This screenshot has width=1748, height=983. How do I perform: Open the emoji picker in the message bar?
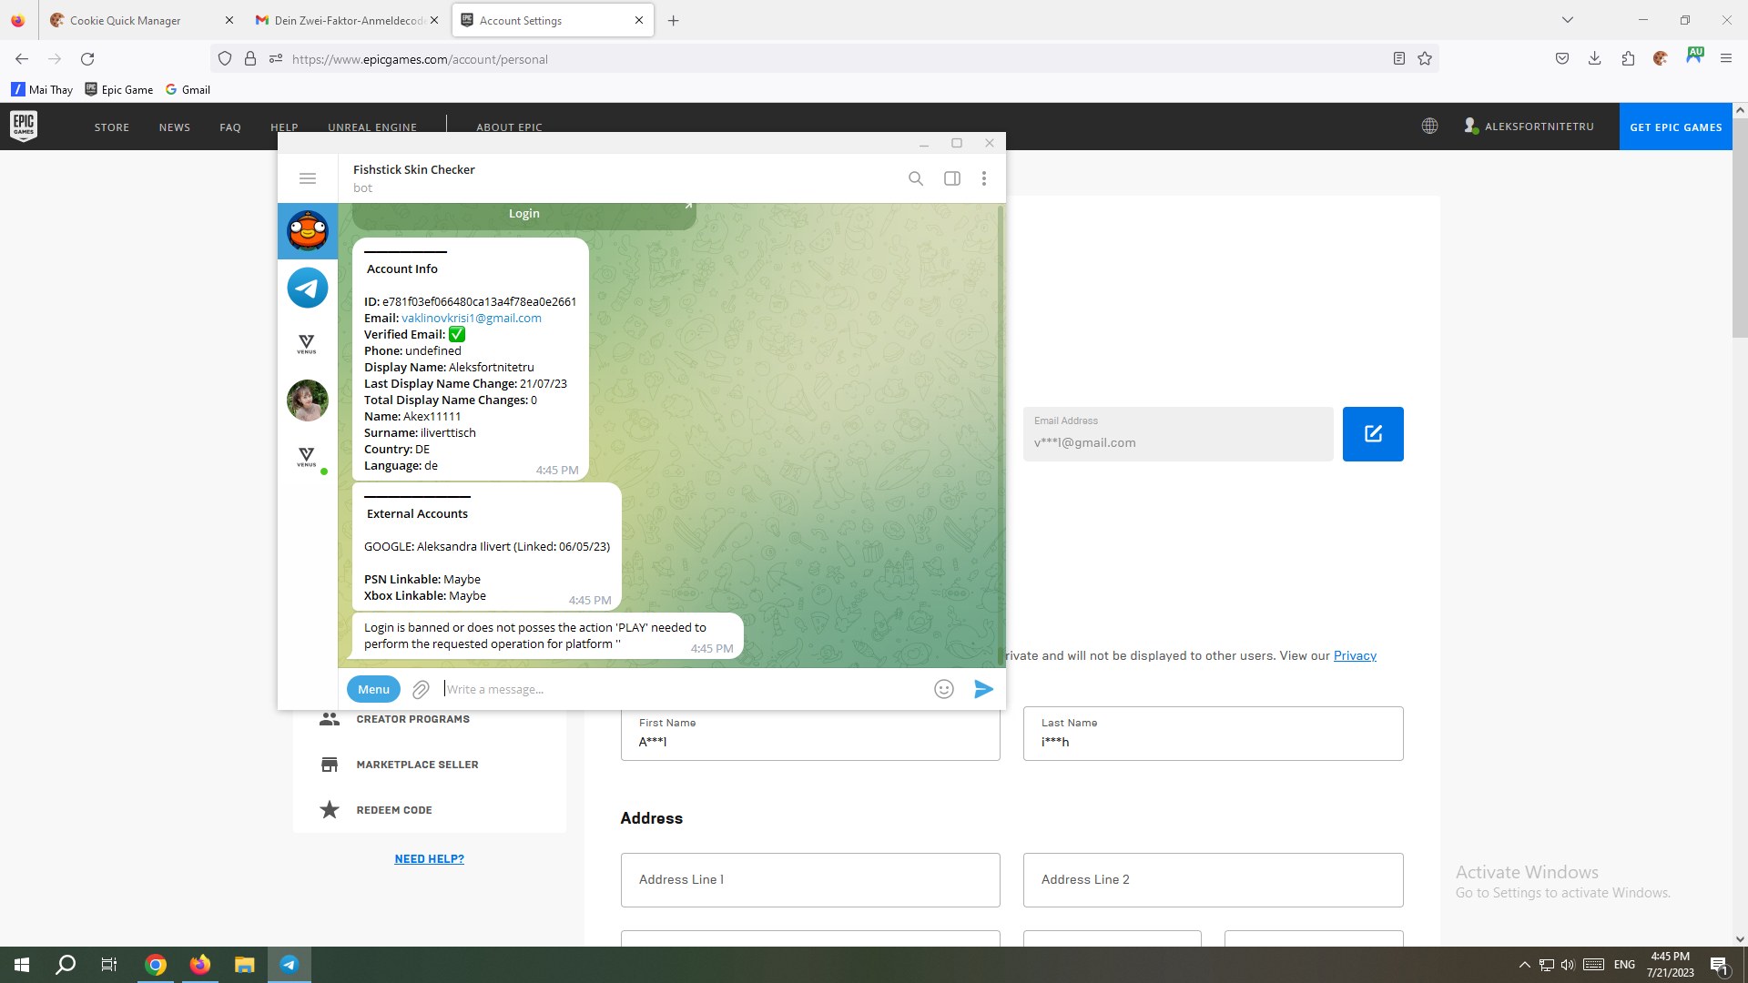click(x=944, y=689)
